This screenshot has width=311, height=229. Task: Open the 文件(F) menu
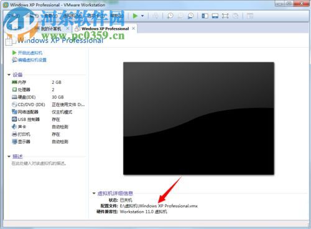[14, 16]
